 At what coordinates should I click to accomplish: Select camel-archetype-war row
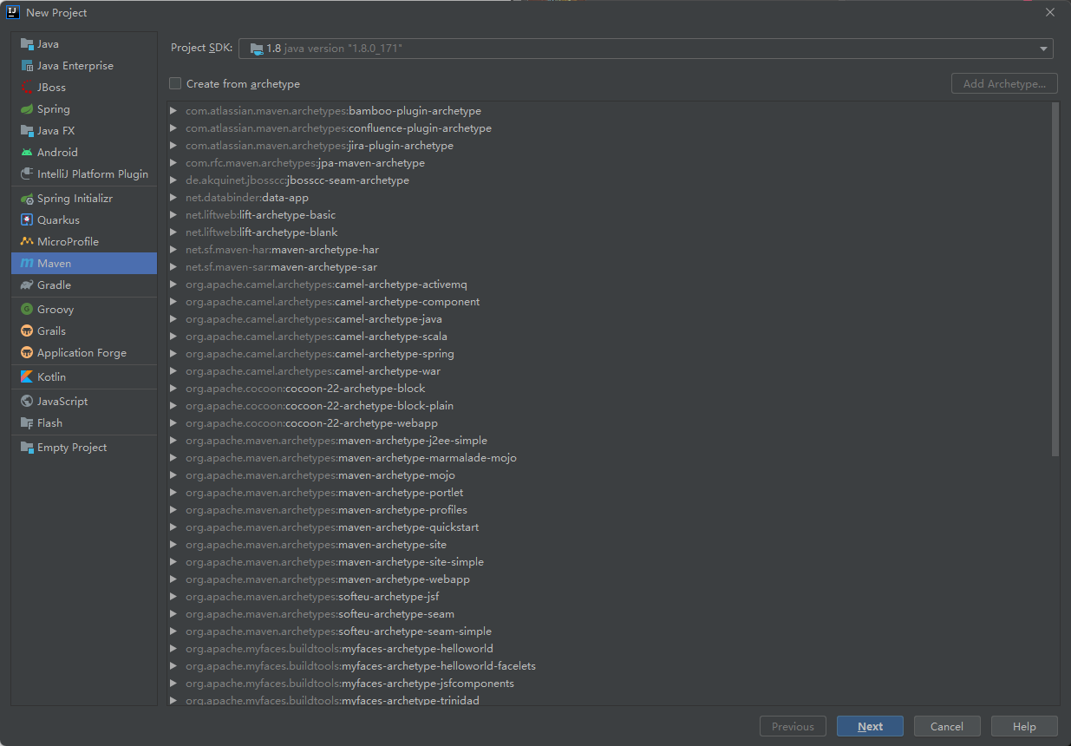[x=609, y=371]
